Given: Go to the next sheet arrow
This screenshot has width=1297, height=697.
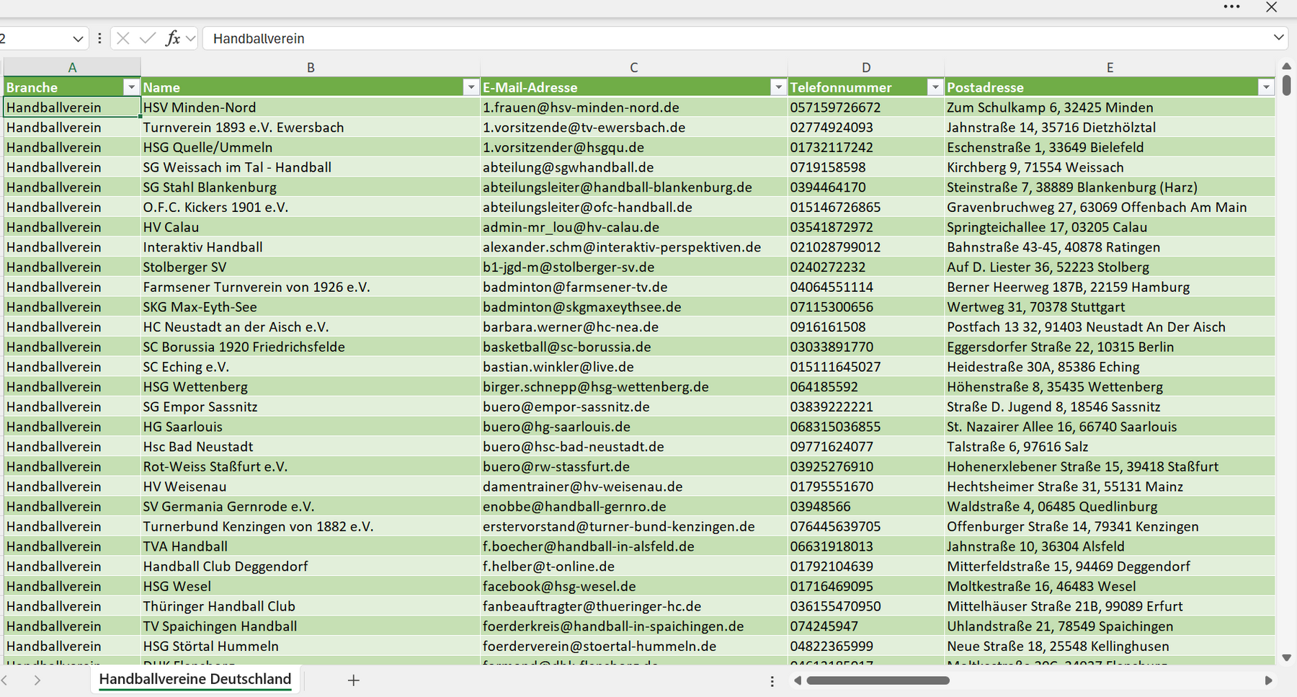Looking at the screenshot, I should pos(37,680).
